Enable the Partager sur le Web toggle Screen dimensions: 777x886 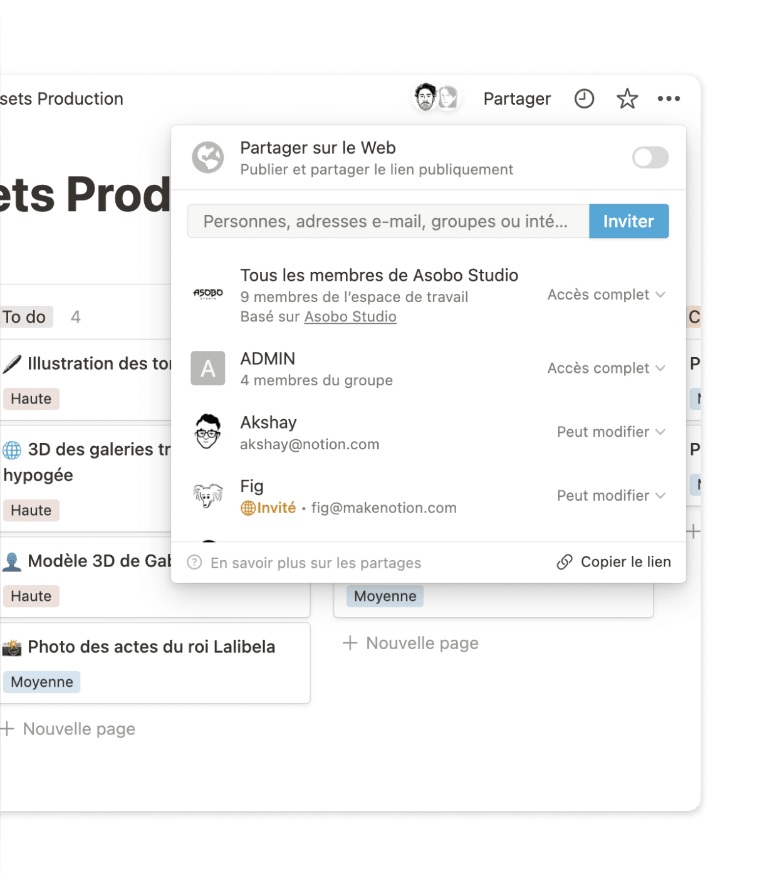[x=650, y=157]
